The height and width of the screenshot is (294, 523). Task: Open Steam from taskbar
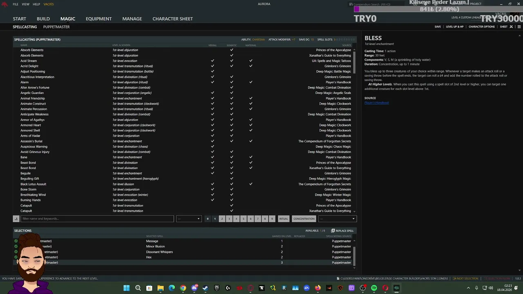(x=205, y=288)
